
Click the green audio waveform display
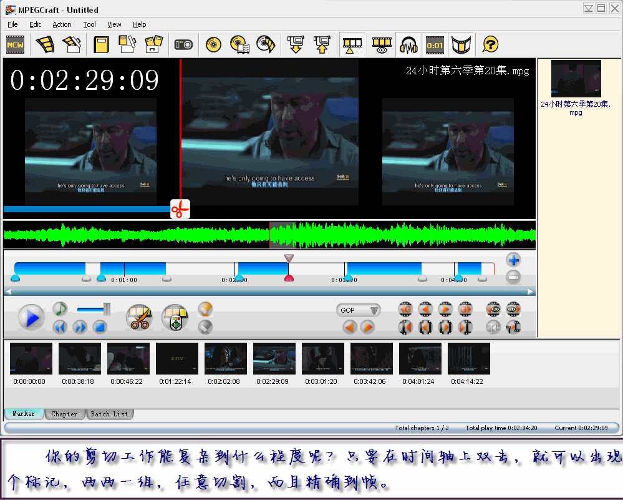coord(269,235)
